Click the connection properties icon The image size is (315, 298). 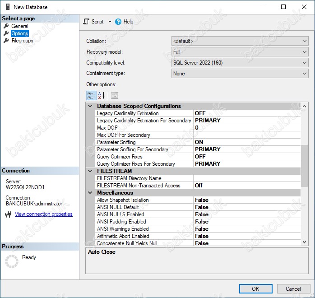coord(8,214)
